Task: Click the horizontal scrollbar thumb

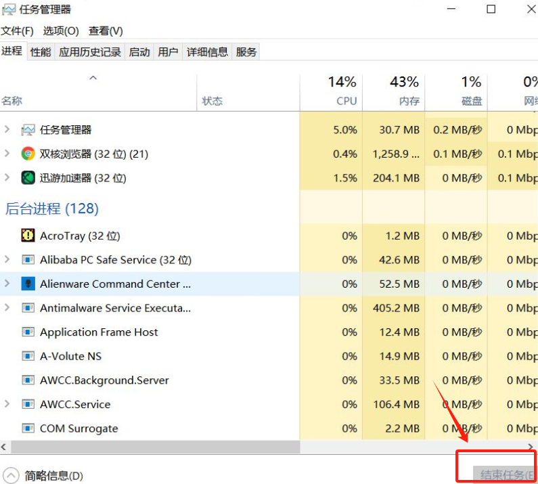Action: click(x=156, y=447)
